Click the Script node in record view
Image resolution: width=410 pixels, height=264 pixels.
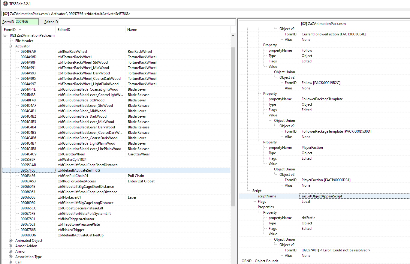tap(257, 191)
